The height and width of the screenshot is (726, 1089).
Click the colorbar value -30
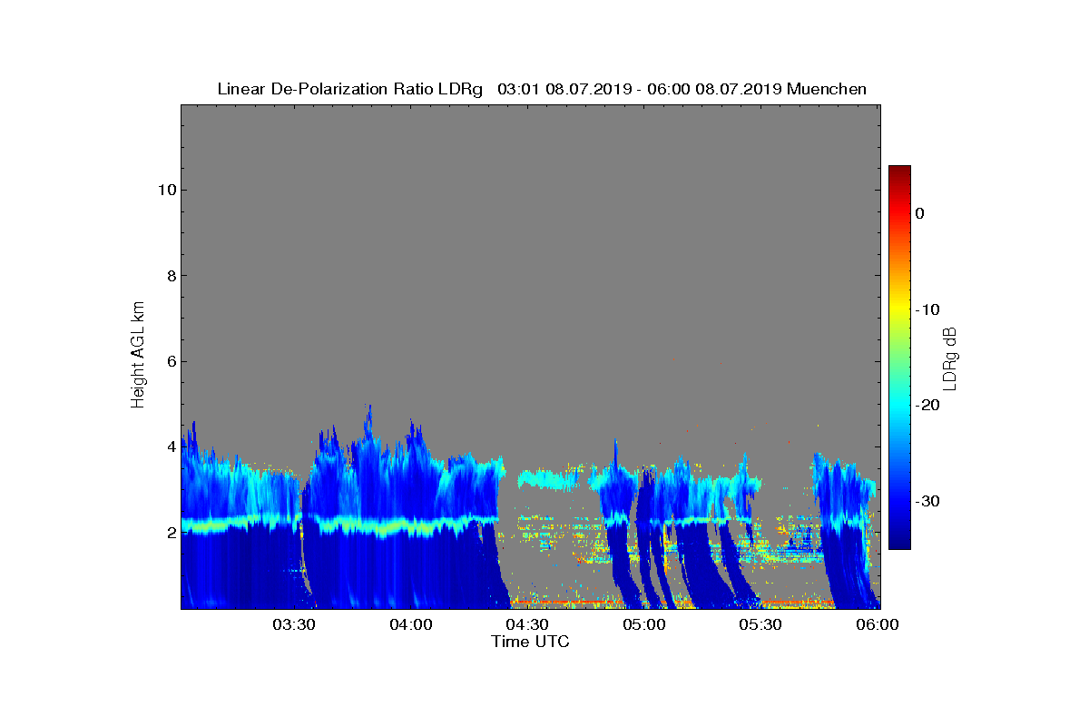(x=927, y=502)
